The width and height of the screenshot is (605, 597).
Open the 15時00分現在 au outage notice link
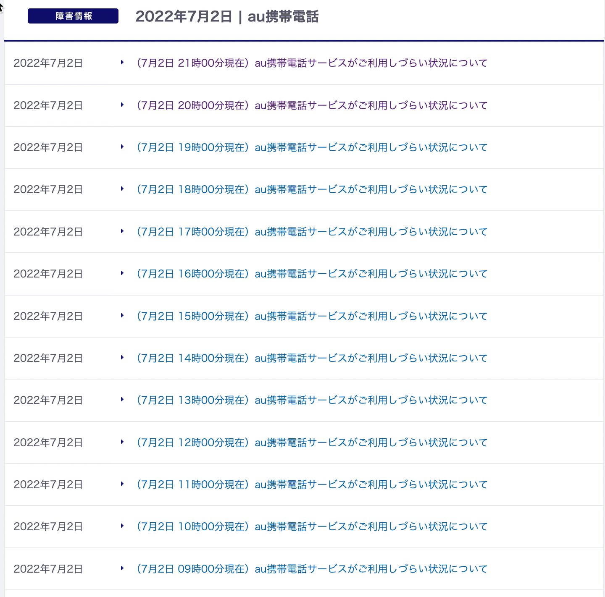point(311,316)
